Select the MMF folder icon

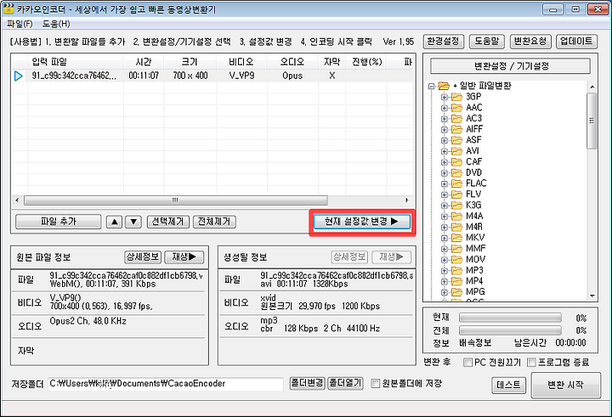coord(456,249)
